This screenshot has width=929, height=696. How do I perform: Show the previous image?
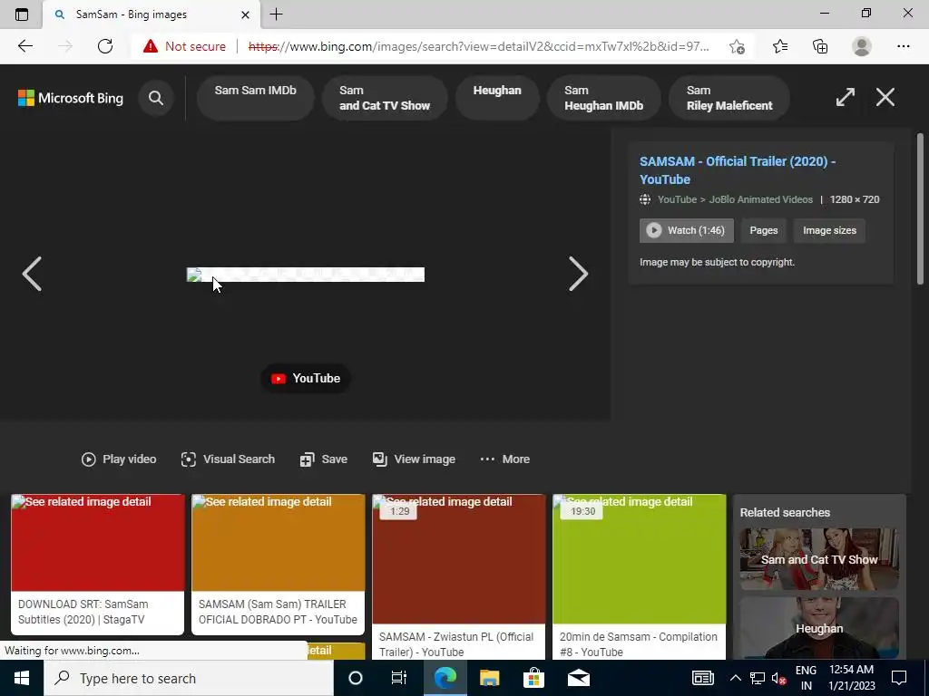[32, 274]
